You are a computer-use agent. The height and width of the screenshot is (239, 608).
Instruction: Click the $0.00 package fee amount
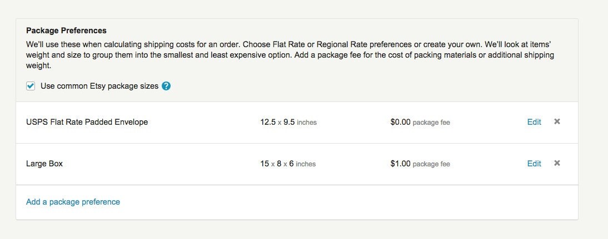pos(400,122)
